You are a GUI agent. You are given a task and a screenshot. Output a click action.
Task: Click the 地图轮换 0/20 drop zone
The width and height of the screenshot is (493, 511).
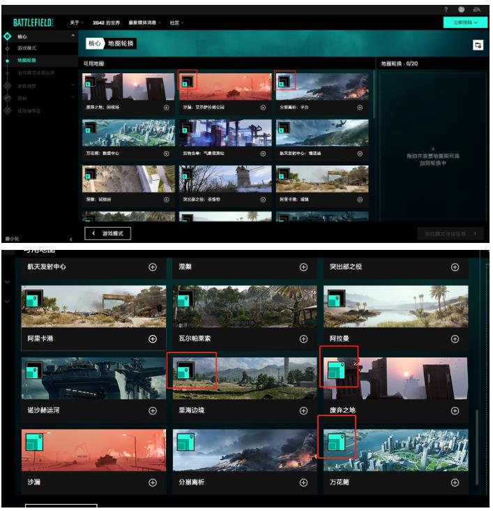(433, 147)
